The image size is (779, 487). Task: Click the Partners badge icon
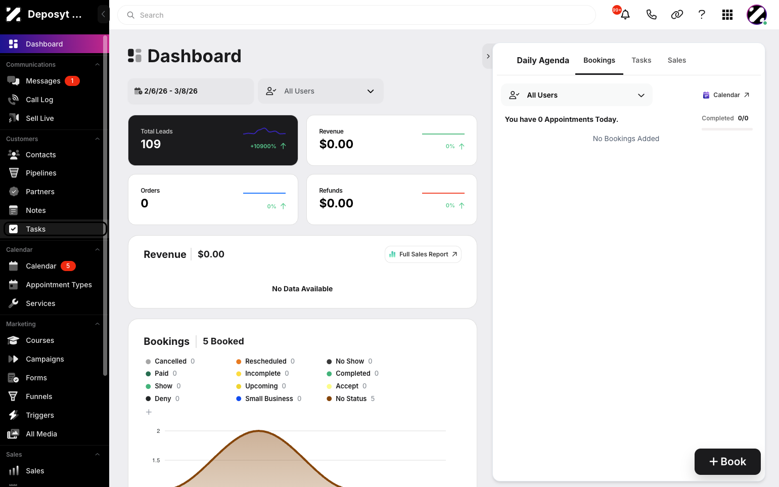click(x=14, y=192)
